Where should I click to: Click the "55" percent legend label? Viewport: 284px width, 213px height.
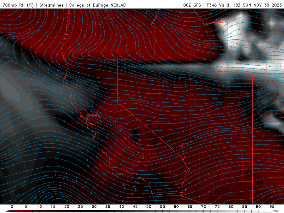163,207
